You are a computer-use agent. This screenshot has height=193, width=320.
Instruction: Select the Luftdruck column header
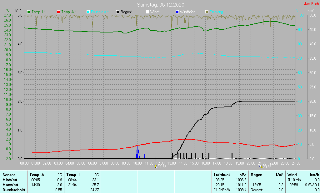[223, 175]
